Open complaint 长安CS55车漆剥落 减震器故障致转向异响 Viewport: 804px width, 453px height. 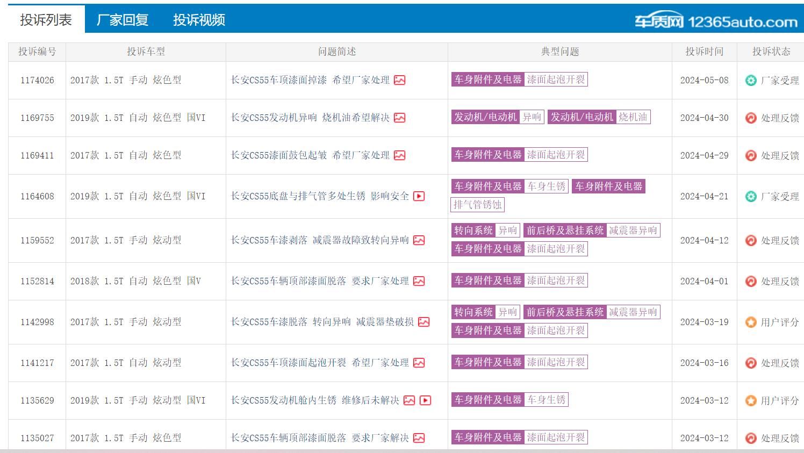320,240
